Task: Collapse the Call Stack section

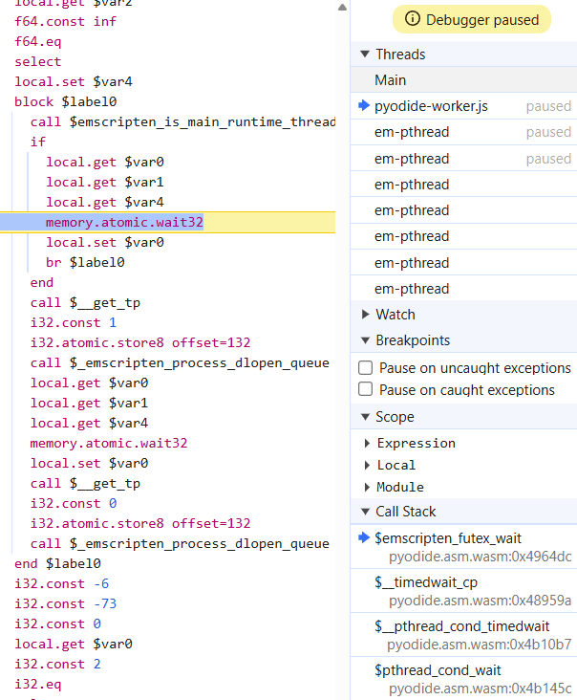Action: coord(365,512)
